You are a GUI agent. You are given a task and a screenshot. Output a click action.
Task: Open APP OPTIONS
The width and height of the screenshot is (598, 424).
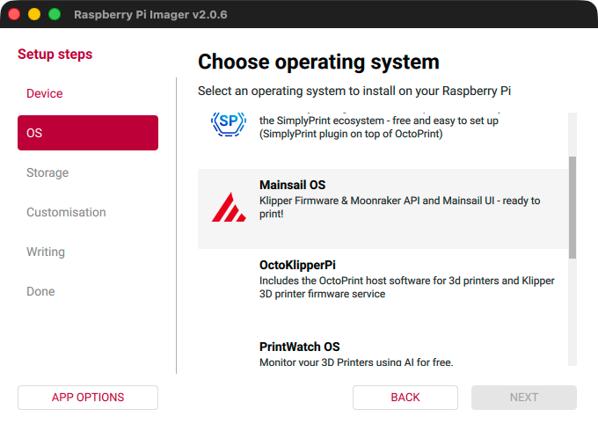tap(88, 398)
